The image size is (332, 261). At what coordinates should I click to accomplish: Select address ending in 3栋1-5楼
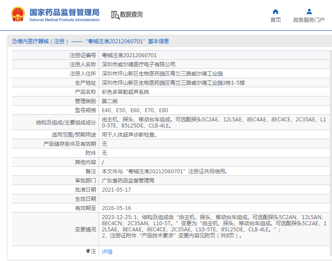[173, 83]
